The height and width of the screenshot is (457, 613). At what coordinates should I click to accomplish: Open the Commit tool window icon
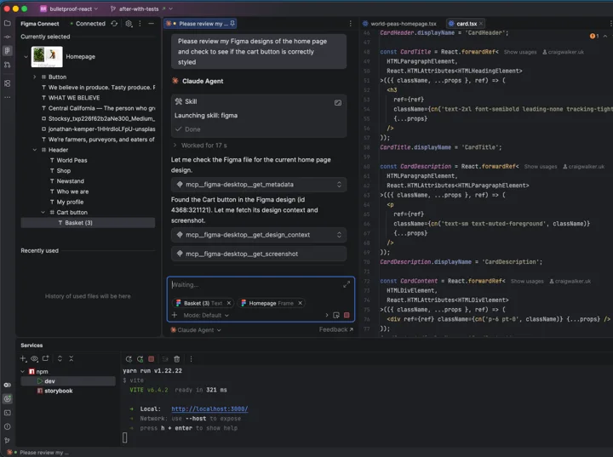coord(8,37)
